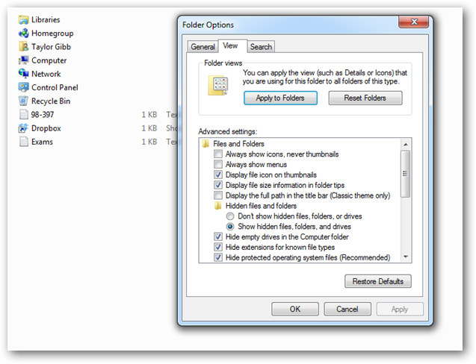Click the Apply to Folders button
Image resolution: width=476 pixels, height=364 pixels.
(280, 98)
